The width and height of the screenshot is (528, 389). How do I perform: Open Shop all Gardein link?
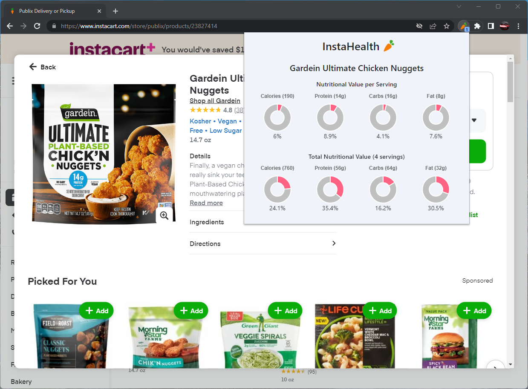[x=215, y=101]
